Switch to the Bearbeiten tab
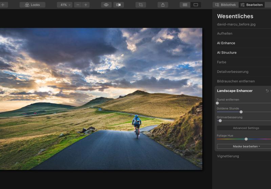271x189 pixels. [252, 5]
